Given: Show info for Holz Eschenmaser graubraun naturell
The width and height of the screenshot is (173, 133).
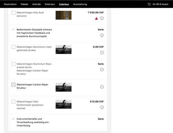Looking at the screenshot, I should coord(102,107).
